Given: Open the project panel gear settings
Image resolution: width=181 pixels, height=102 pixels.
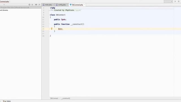Looking at the screenshot, I should (36, 5).
